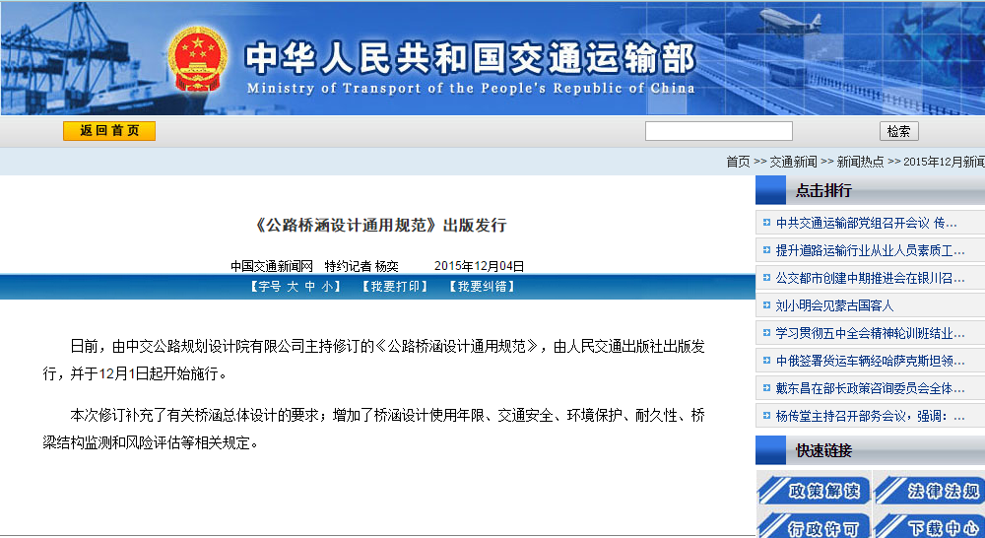
Task: Open 法律法规 quick link button
Action: 930,490
